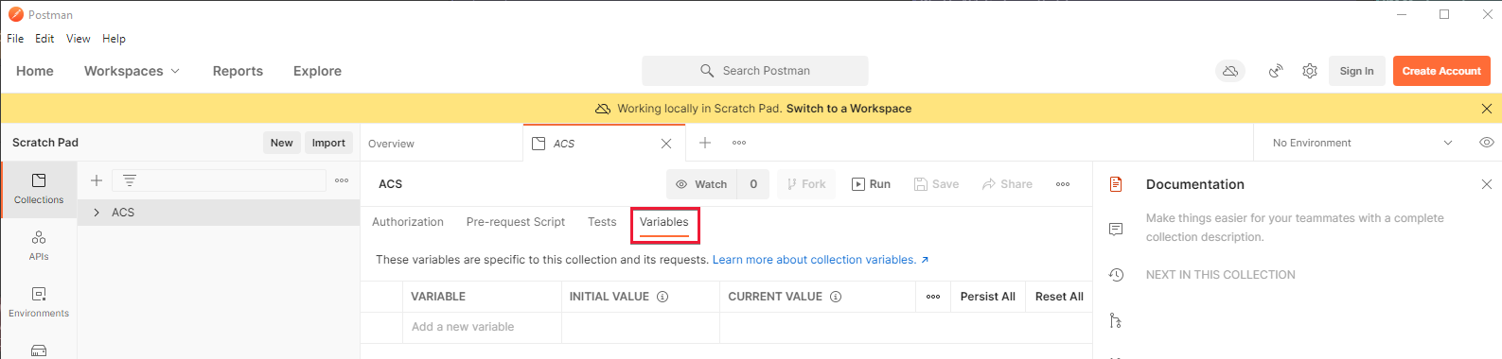This screenshot has width=1502, height=359.
Task: Click the Import button
Action: (328, 143)
